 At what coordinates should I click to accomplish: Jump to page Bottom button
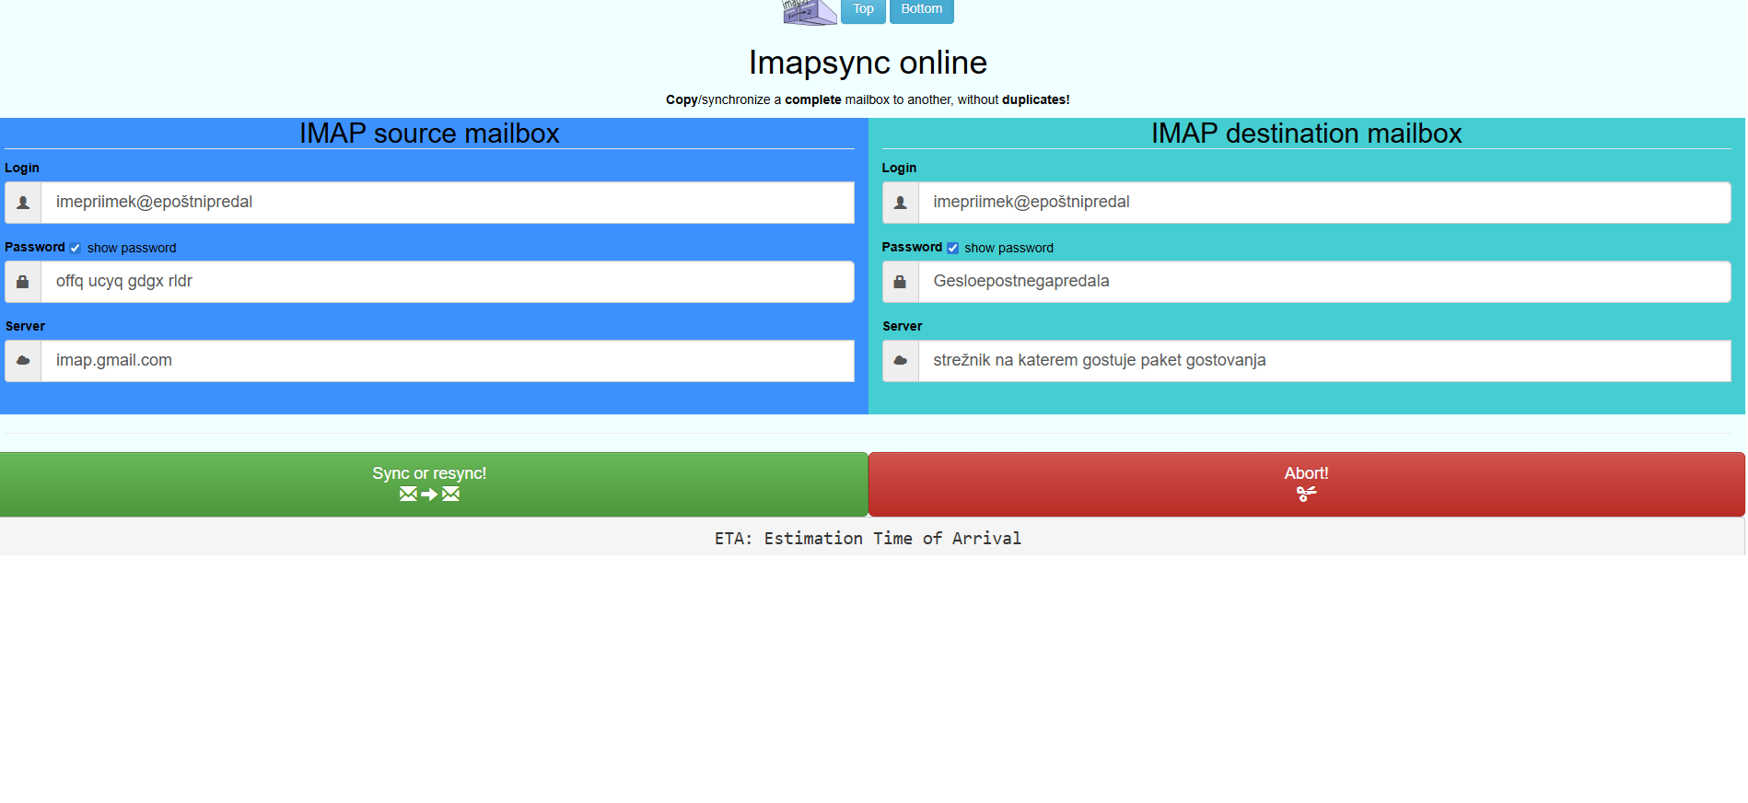point(921,10)
